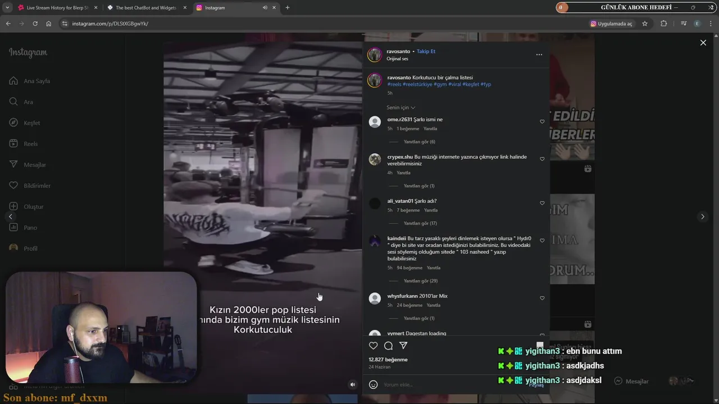Open a new browser tab
The width and height of the screenshot is (719, 404).
[x=287, y=8]
